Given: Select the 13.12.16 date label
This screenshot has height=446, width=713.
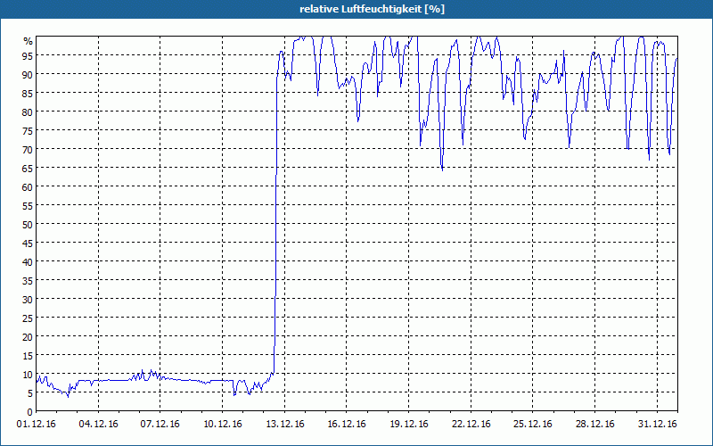Looking at the screenshot, I should click(x=284, y=425).
